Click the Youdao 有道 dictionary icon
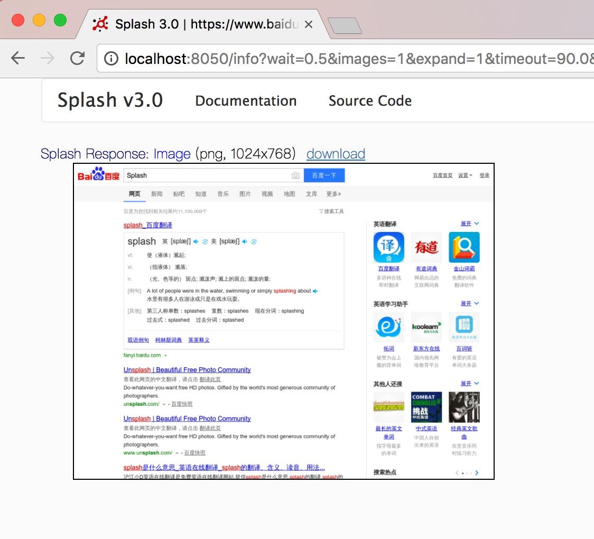Screen dimensions: 594x539 [426, 247]
